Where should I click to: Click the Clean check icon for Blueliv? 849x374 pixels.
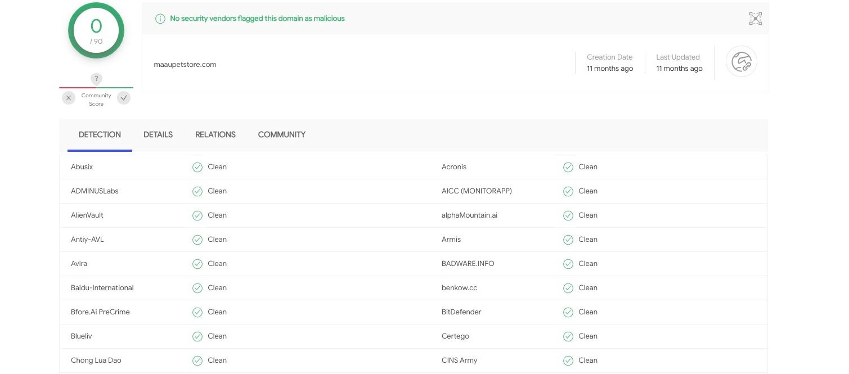tap(197, 336)
